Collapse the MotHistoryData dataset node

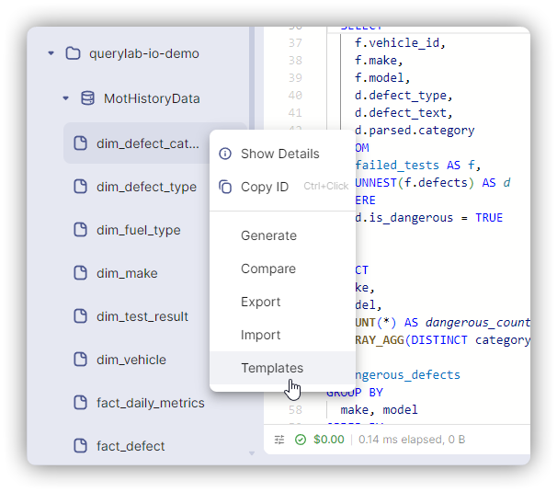(66, 98)
